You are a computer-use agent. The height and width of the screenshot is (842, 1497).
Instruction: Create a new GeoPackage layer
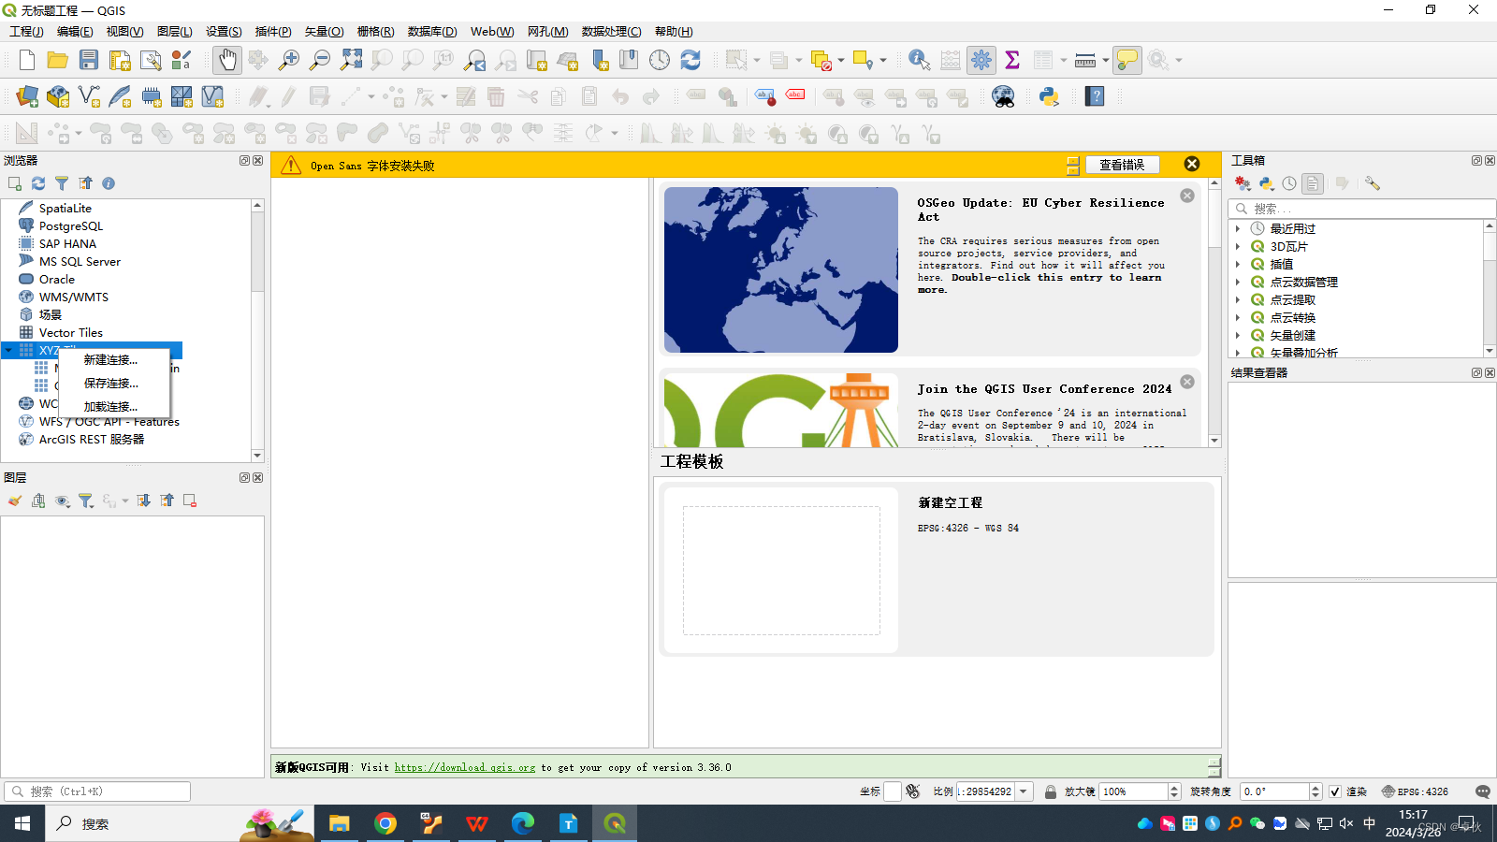click(58, 96)
